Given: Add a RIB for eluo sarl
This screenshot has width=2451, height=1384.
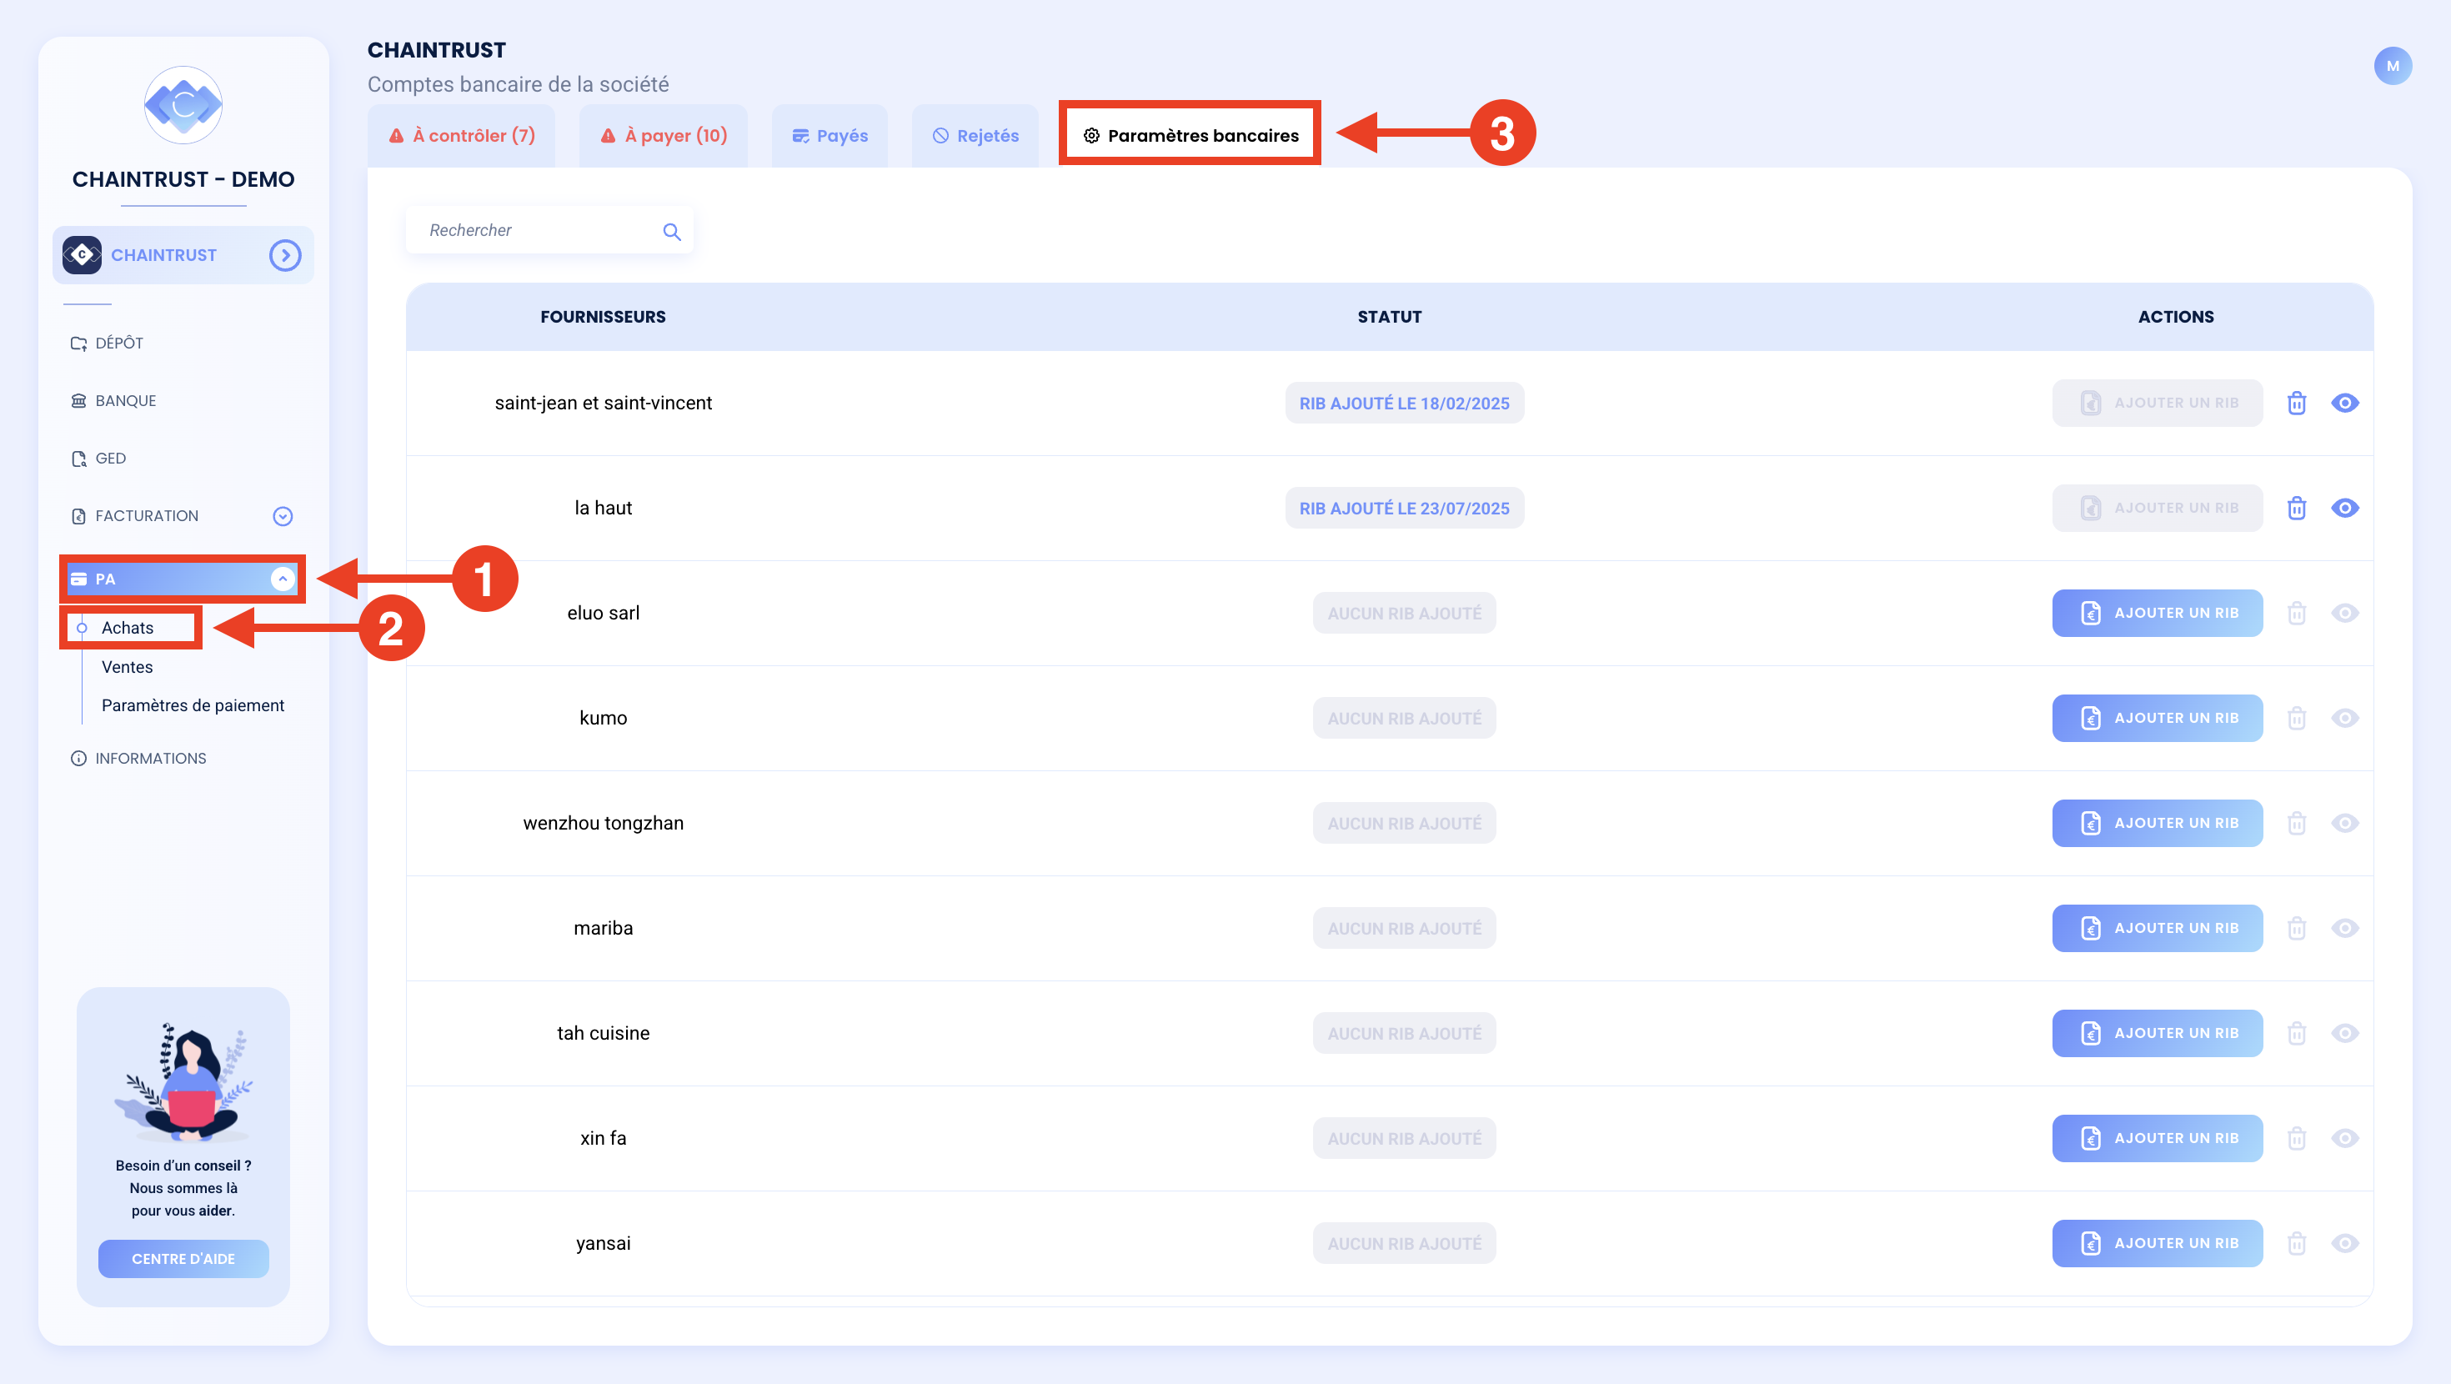Looking at the screenshot, I should click(x=2157, y=613).
